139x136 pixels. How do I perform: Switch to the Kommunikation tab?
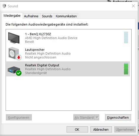(x=66, y=16)
